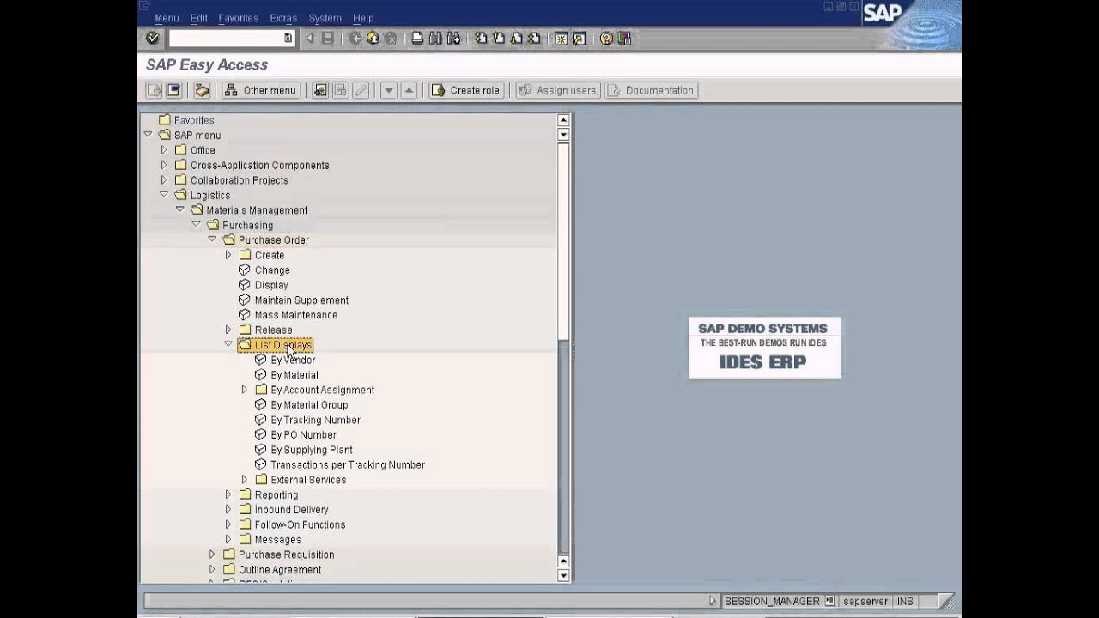Open the Favorites menu
Screen dimensions: 1099x618
click(x=239, y=18)
